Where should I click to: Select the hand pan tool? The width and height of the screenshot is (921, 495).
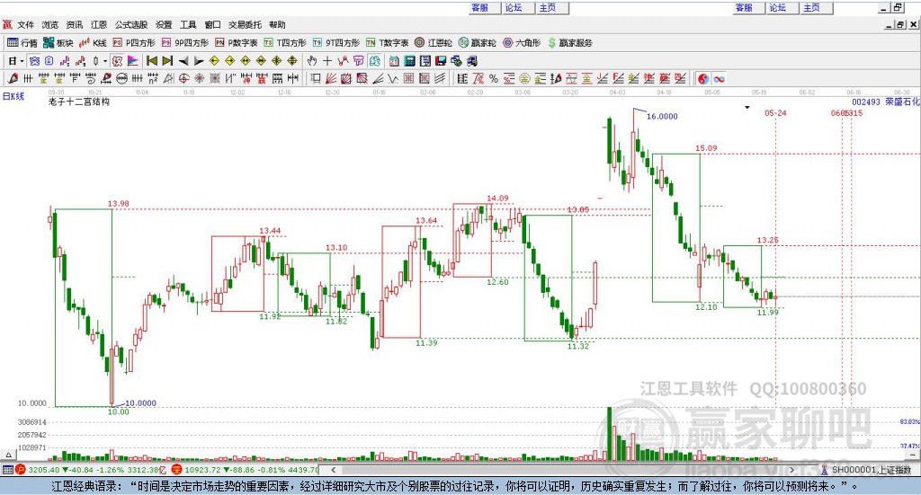[312, 61]
